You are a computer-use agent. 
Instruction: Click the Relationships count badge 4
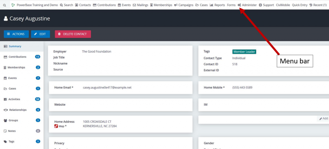(38, 110)
